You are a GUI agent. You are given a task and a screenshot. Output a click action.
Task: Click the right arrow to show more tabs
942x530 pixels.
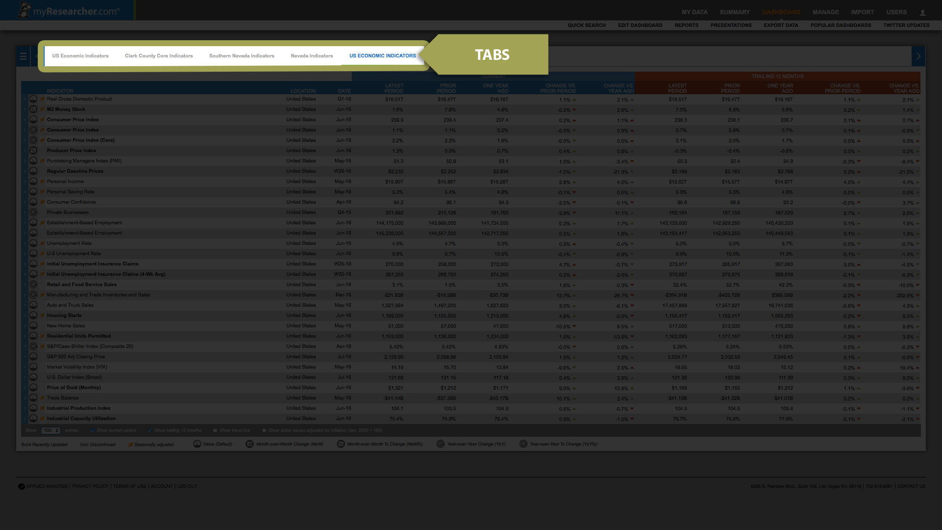[x=918, y=56]
